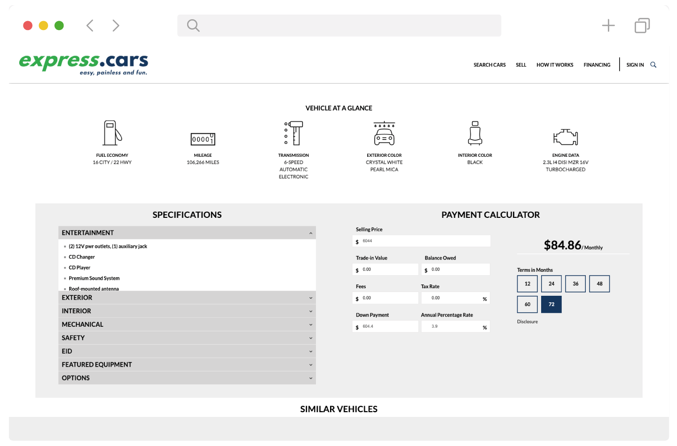Click the interior color seat icon
Screen dimensions: 677x446
coord(475,133)
